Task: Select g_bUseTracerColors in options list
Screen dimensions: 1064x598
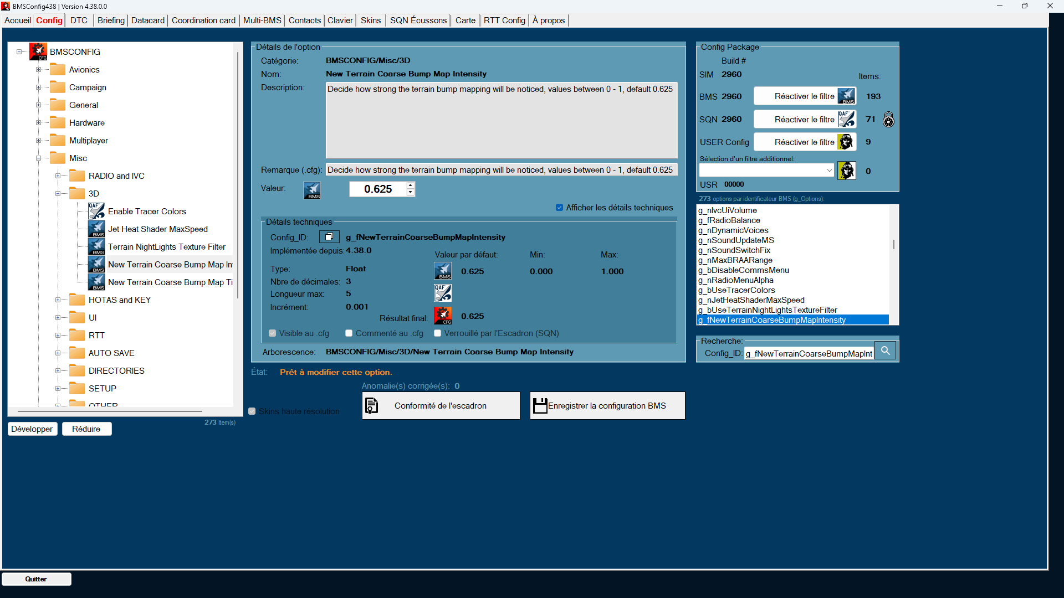Action: point(736,290)
